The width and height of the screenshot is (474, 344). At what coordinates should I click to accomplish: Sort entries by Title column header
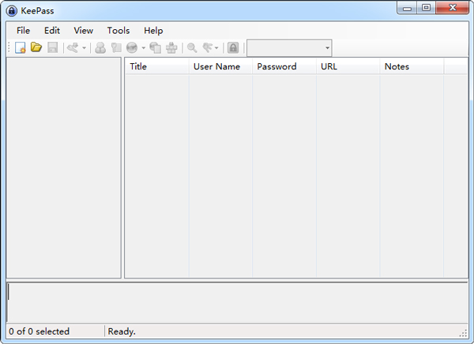pyautogui.click(x=156, y=66)
